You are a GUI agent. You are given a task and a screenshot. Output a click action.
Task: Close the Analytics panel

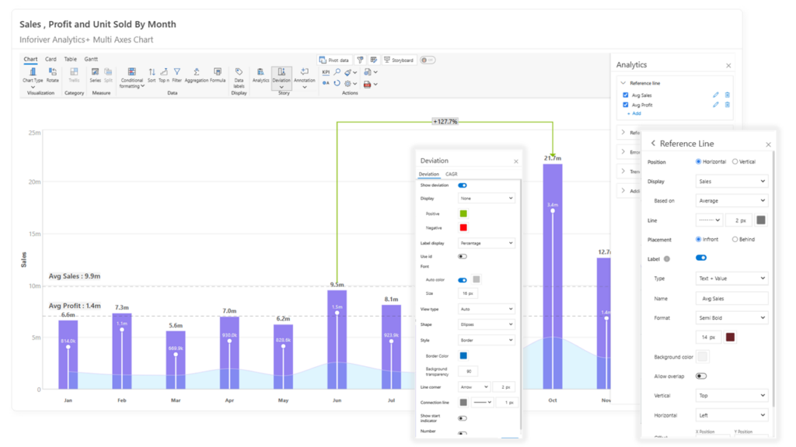(x=728, y=65)
